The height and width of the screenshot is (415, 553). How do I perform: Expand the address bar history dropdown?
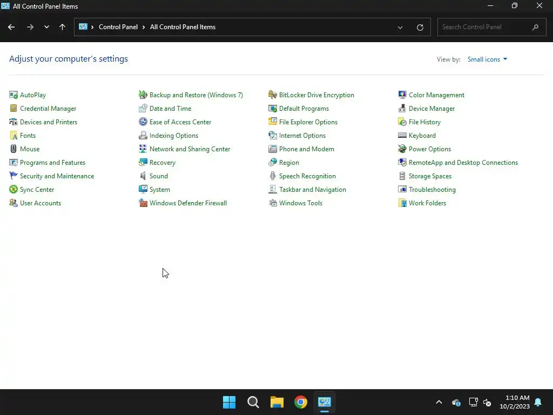pyautogui.click(x=400, y=28)
